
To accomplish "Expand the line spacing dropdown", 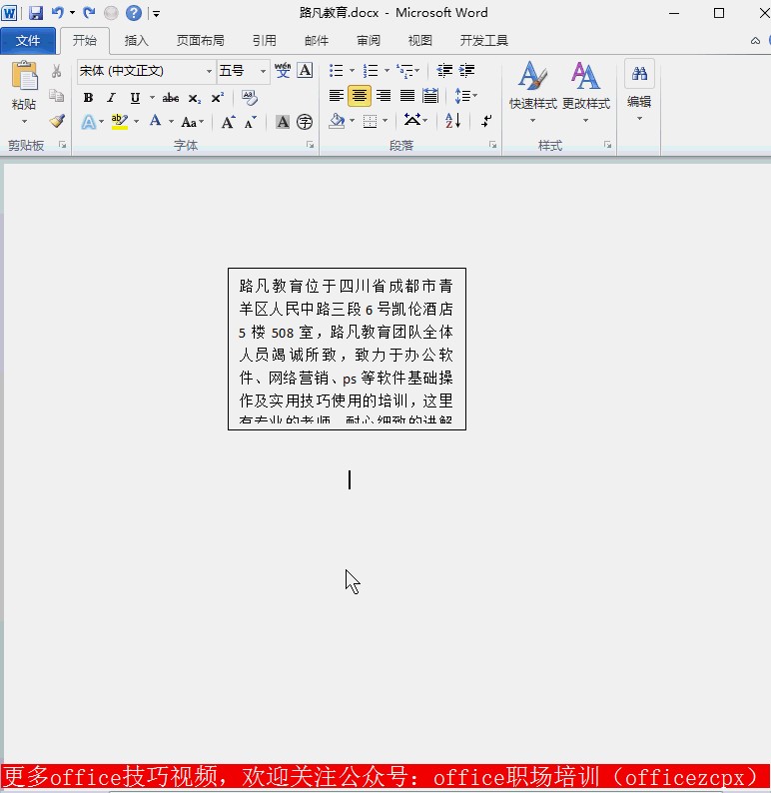I will pos(474,96).
